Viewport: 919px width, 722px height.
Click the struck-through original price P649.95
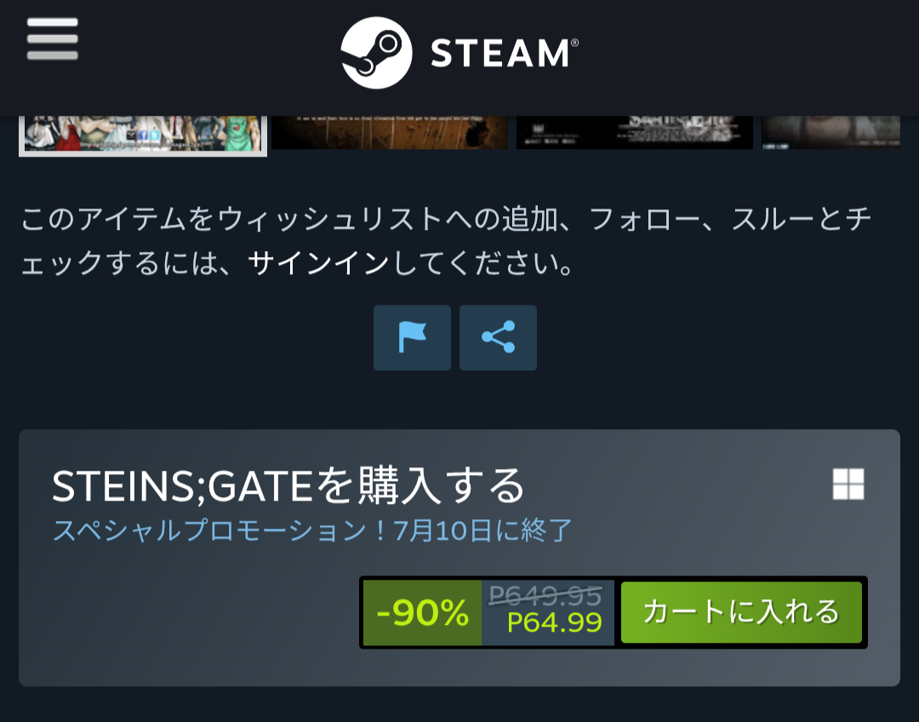[x=545, y=596]
